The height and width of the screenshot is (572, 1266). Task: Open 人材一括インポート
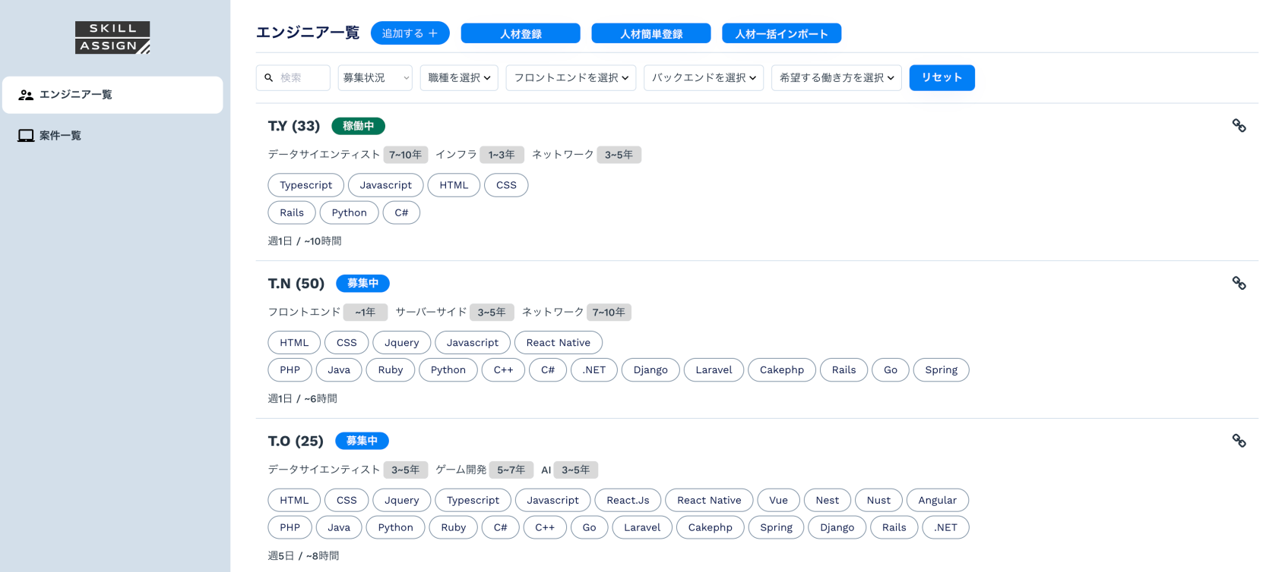781,34
